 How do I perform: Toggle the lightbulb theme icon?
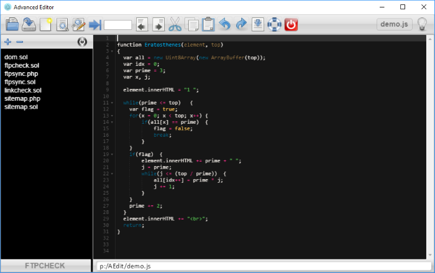pos(423,24)
